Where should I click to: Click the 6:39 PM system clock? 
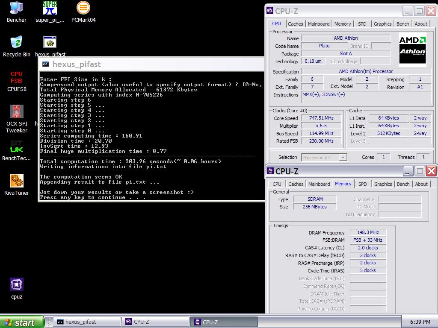click(x=420, y=322)
